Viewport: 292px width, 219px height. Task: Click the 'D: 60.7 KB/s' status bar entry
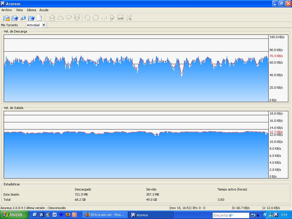pyautogui.click(x=241, y=208)
